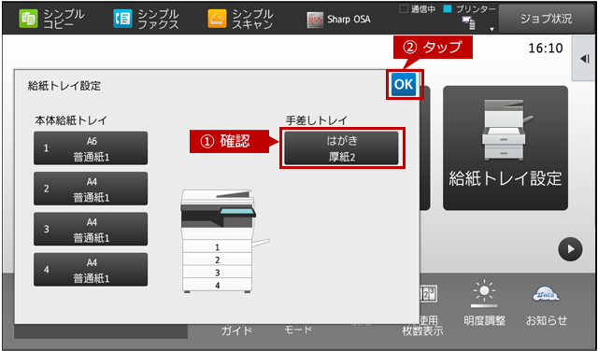This screenshot has width=598, height=351.
Task: Open printer status dropdown arrow
Action: (x=491, y=29)
